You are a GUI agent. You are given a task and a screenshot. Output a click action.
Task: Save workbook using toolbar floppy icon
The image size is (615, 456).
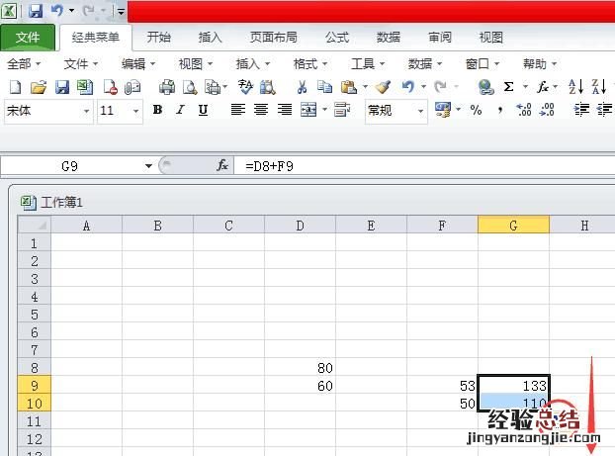point(62,87)
